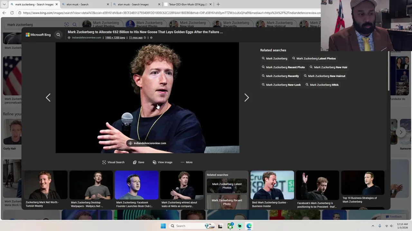This screenshot has height=231, width=412.
Task: Click the 1980 × 1200 jpeg size link
Action: [115, 38]
